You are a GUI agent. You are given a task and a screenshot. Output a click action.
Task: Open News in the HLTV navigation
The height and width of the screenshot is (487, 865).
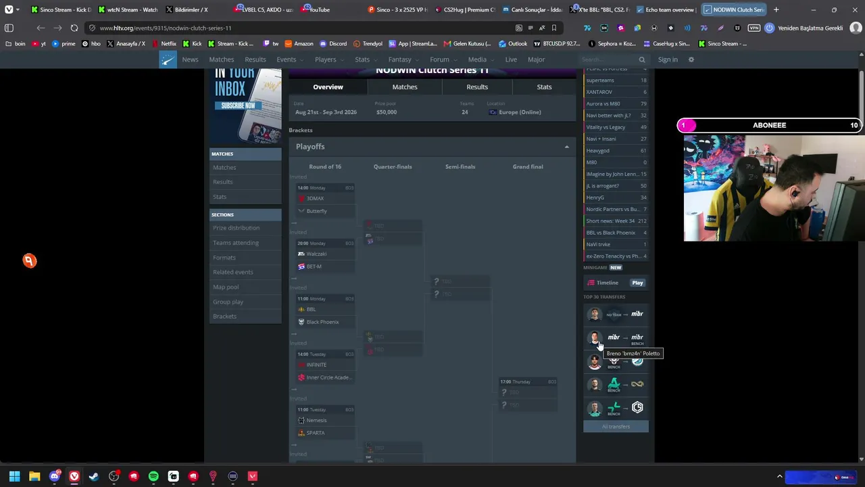click(190, 60)
